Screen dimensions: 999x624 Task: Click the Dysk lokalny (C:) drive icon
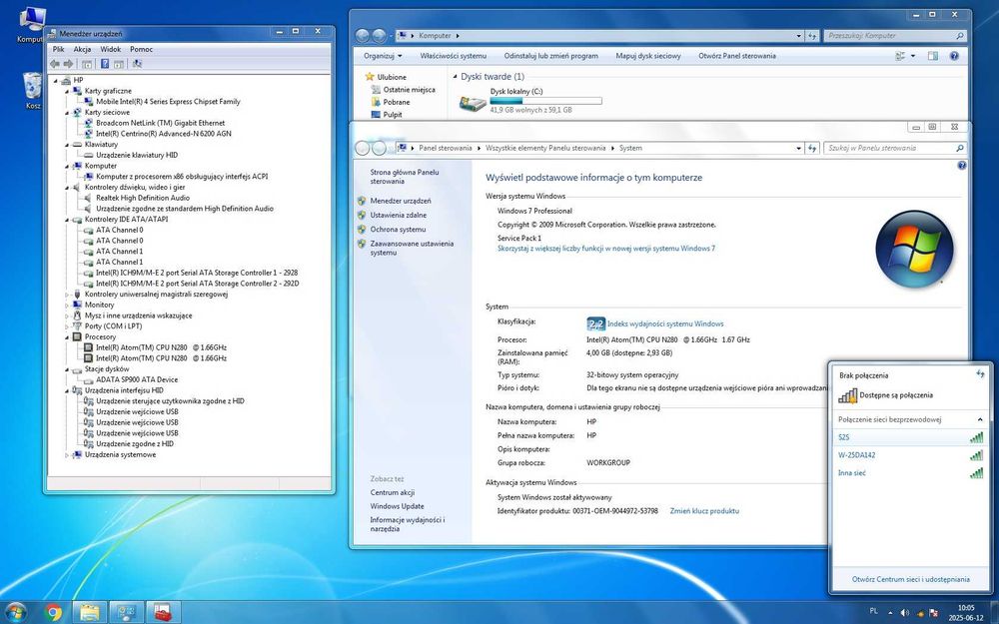click(473, 103)
